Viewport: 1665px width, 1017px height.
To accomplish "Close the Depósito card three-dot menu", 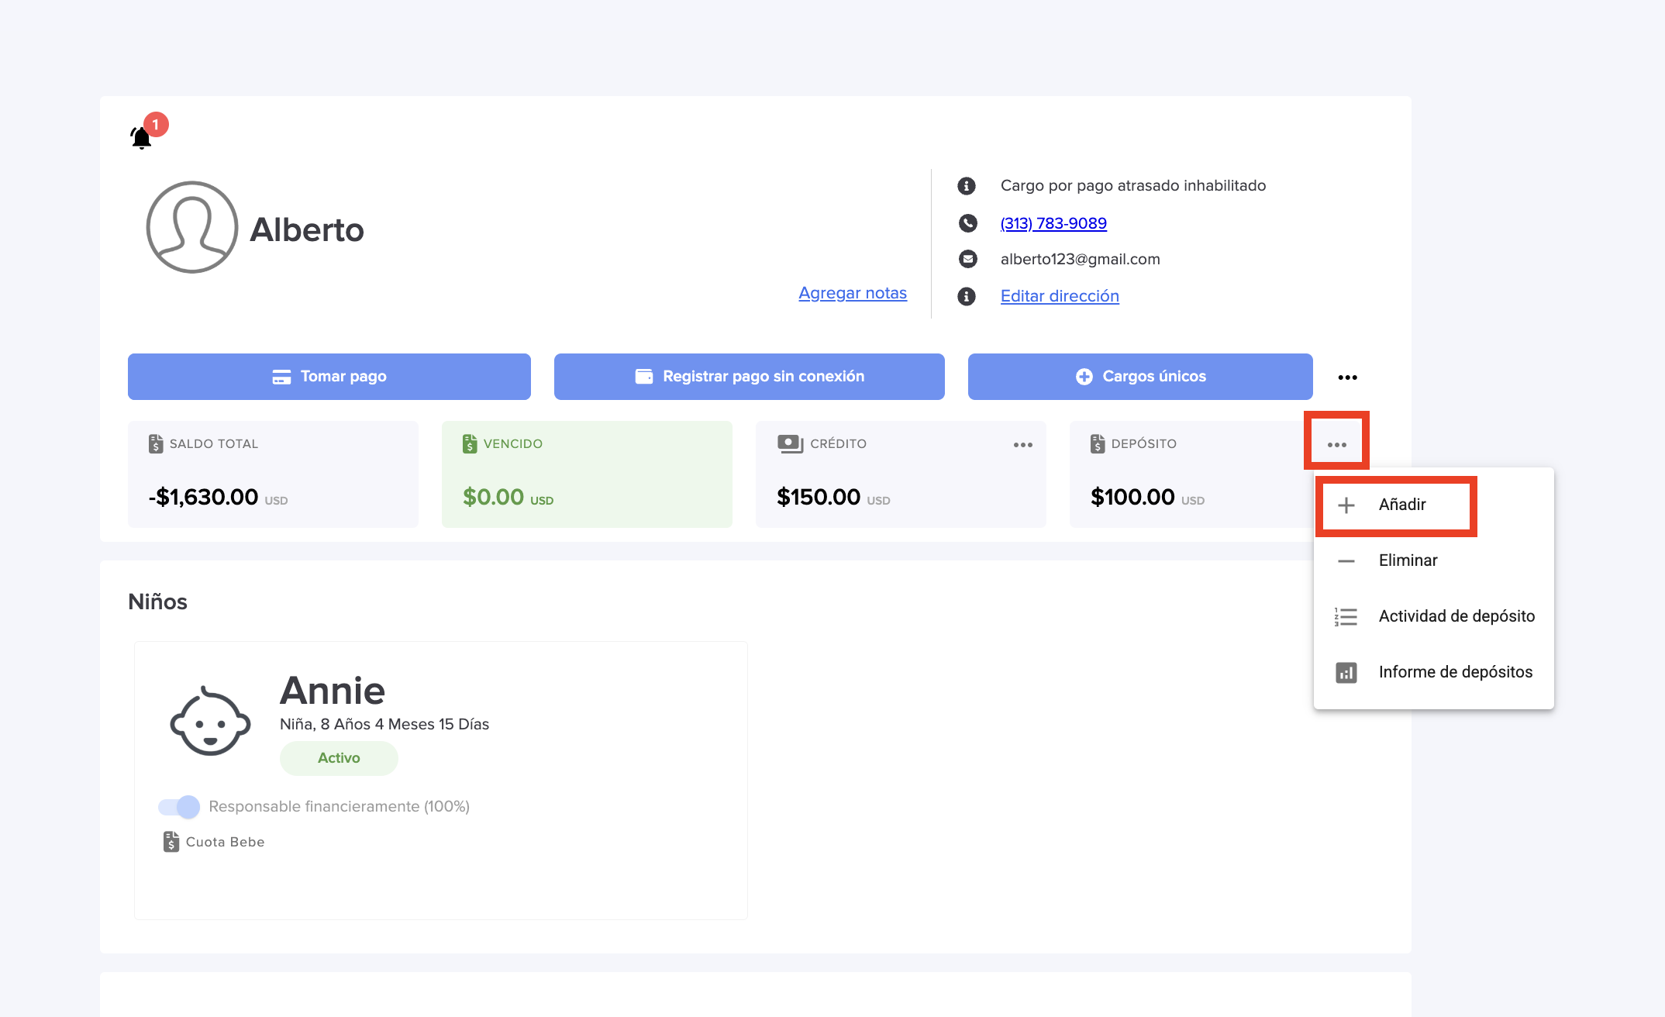I will 1336,444.
